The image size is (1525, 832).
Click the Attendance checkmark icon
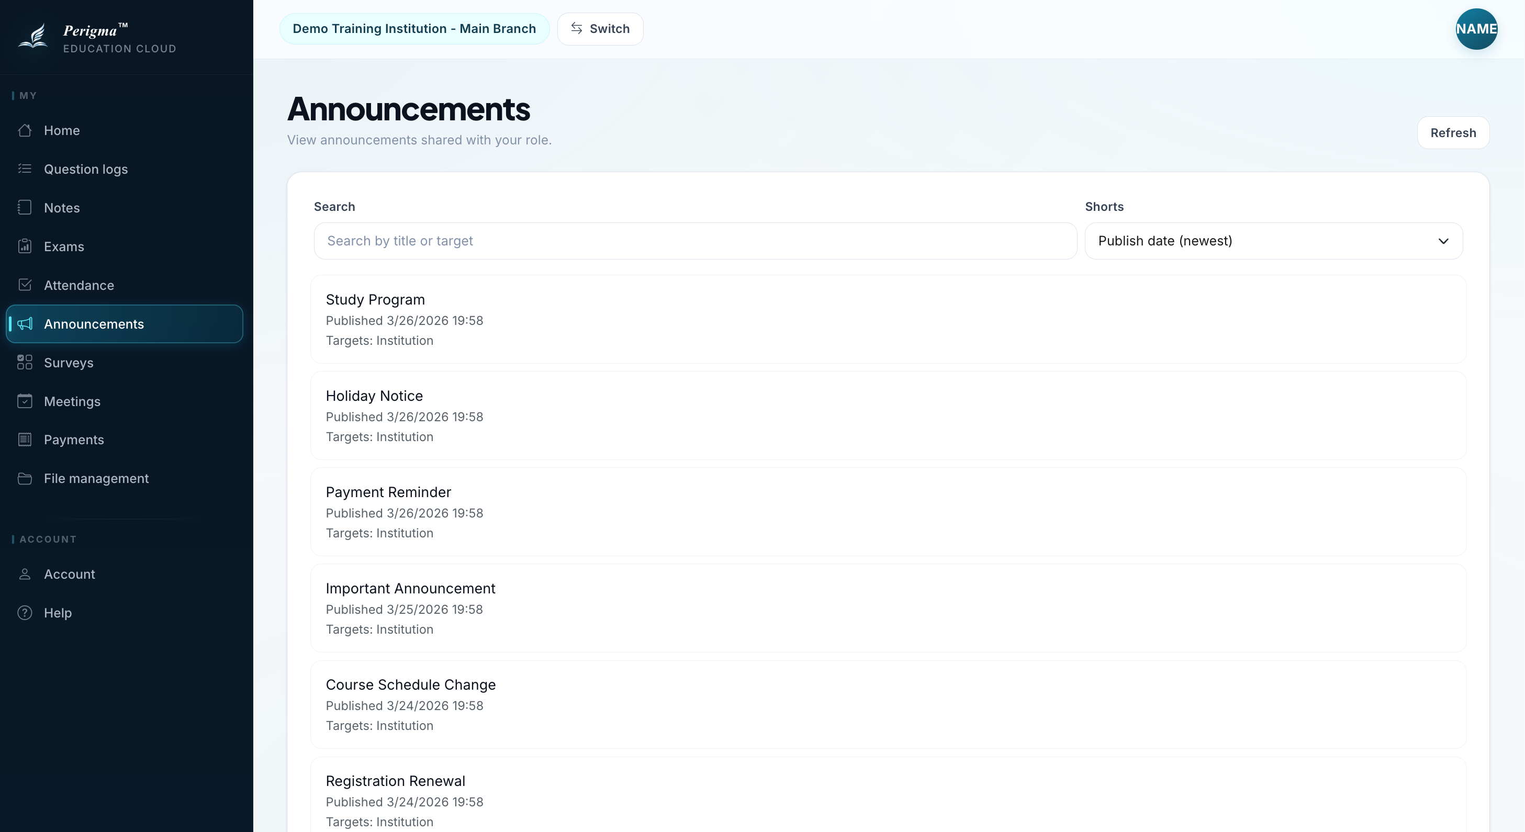(25, 285)
